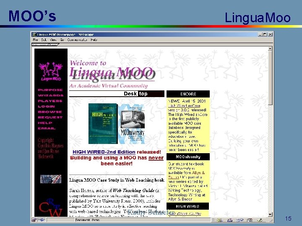Screen dimensions: 302x226
Task: Open the File menu in Netscape
Action: tap(35, 40)
